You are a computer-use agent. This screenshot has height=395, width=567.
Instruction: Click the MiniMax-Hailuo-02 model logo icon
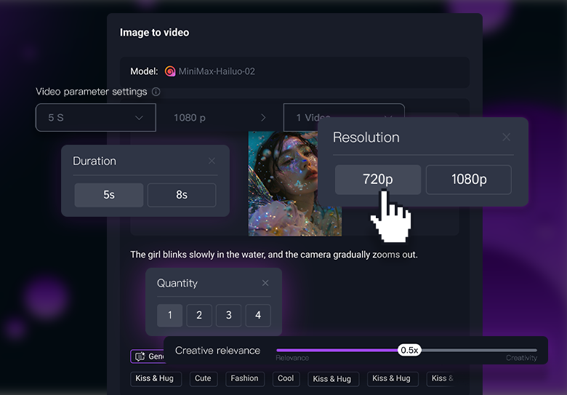click(170, 71)
